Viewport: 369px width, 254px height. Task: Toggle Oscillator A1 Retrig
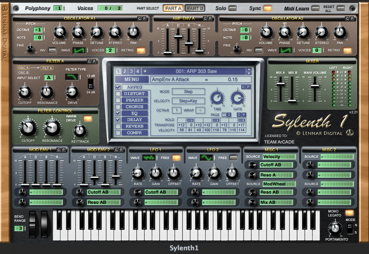pos(141,50)
